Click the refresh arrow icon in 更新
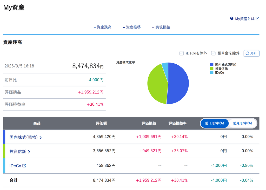The image size is (266, 190). [247, 53]
